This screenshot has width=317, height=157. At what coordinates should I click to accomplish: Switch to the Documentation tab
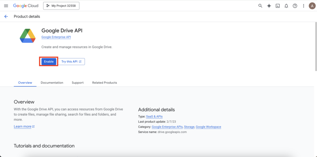pyautogui.click(x=52, y=83)
